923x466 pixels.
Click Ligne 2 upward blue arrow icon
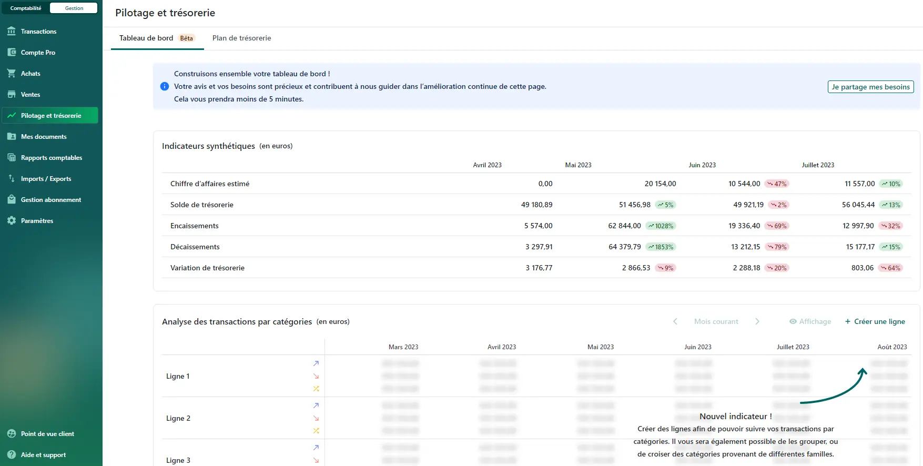coord(316,406)
